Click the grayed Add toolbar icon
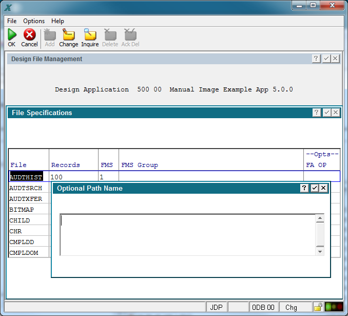This screenshot has width=348, height=316. click(x=50, y=34)
